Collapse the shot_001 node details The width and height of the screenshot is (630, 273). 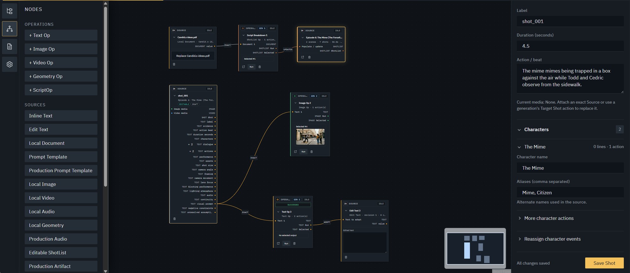pos(175,96)
